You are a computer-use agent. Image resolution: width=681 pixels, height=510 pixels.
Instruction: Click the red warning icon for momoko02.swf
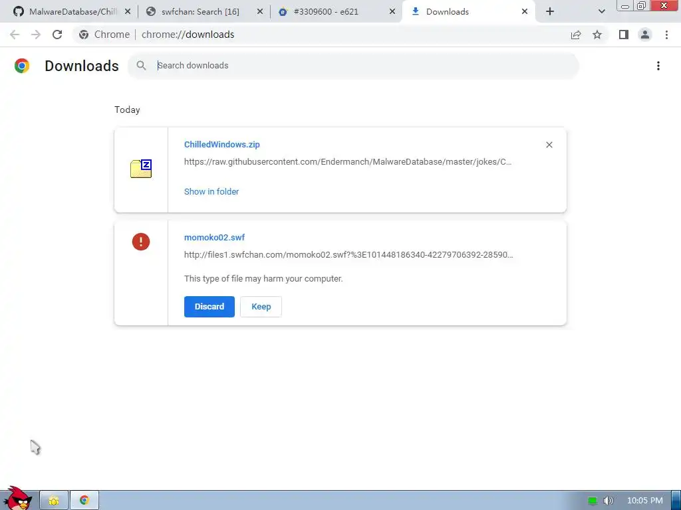pos(141,242)
